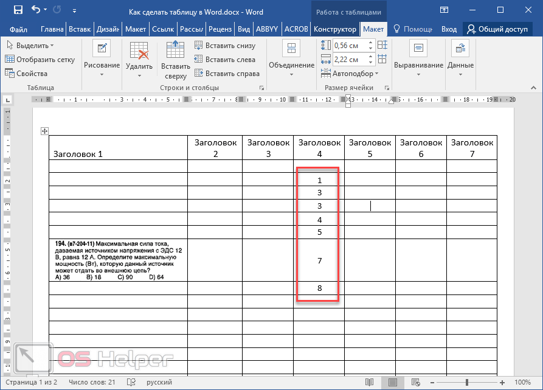Open the Конструктор tab
The image size is (543, 390).
point(334,29)
